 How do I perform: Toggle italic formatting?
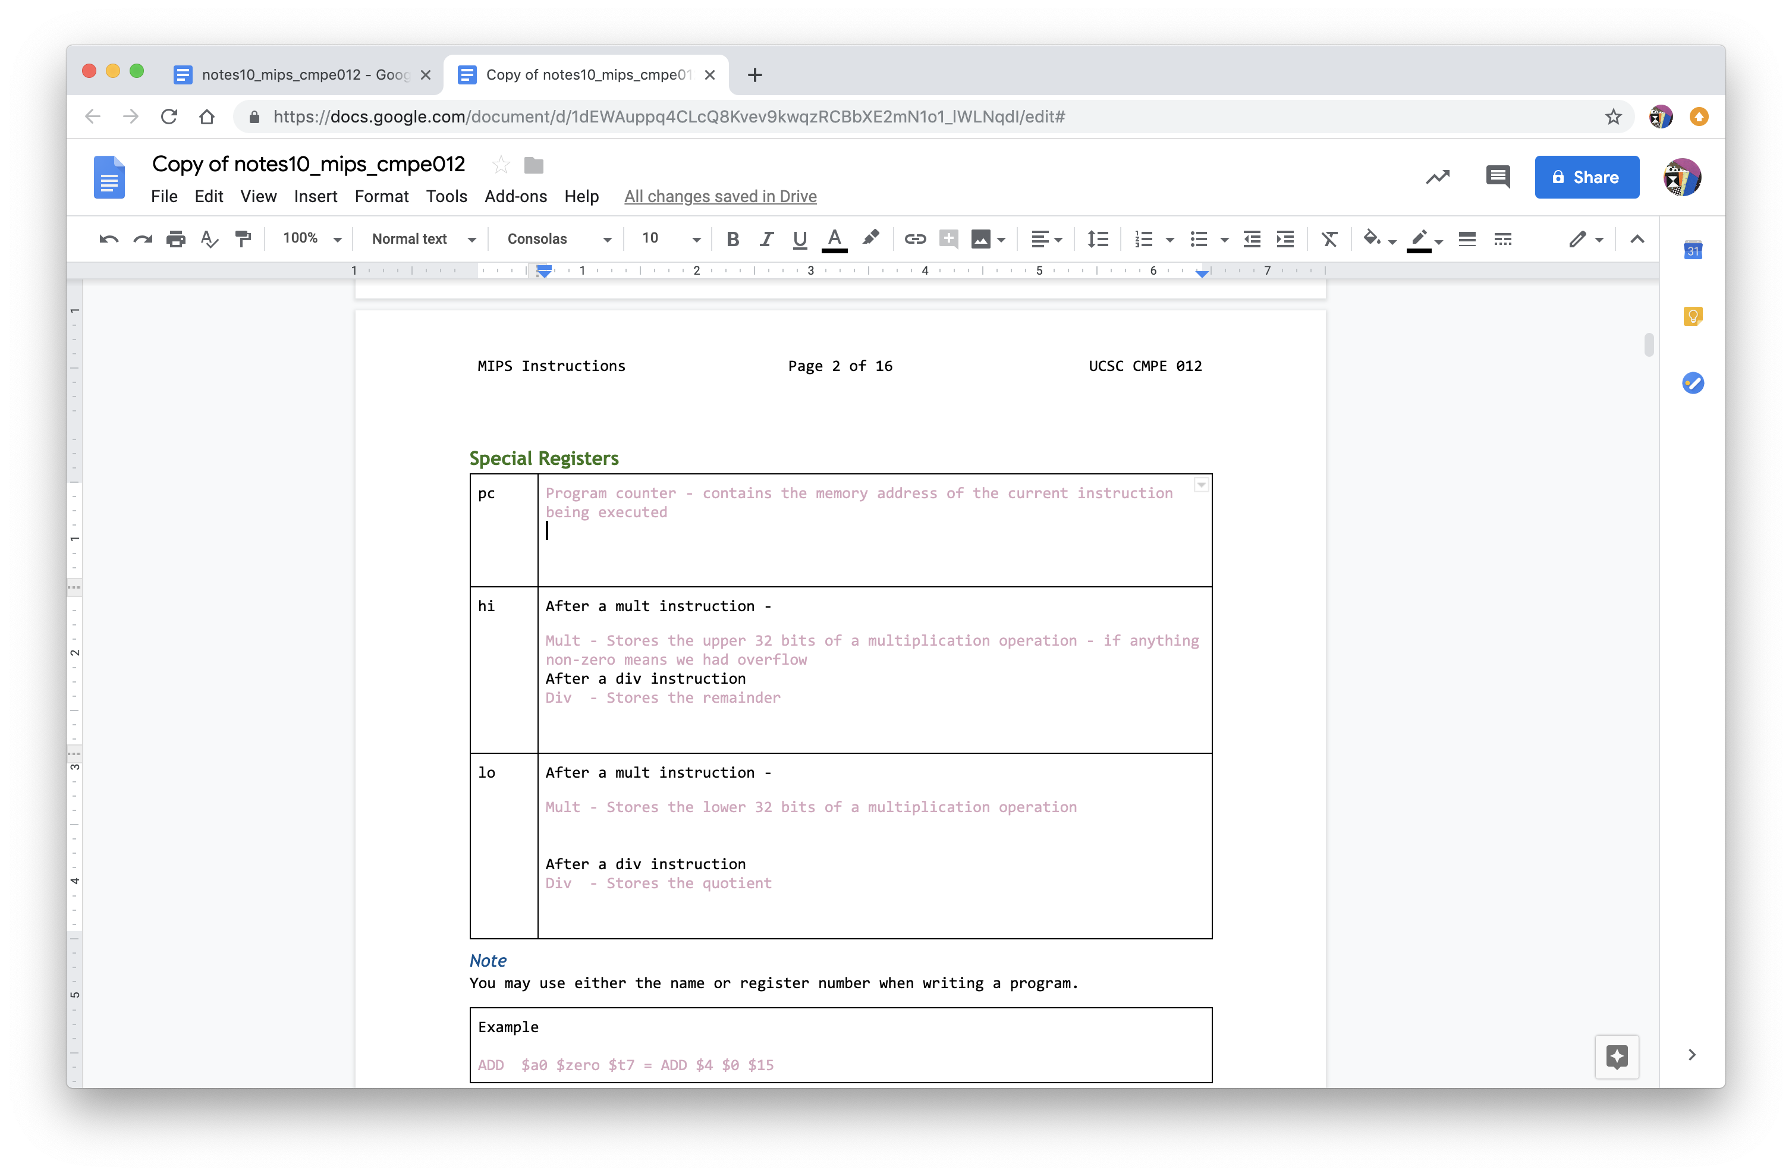coord(766,240)
